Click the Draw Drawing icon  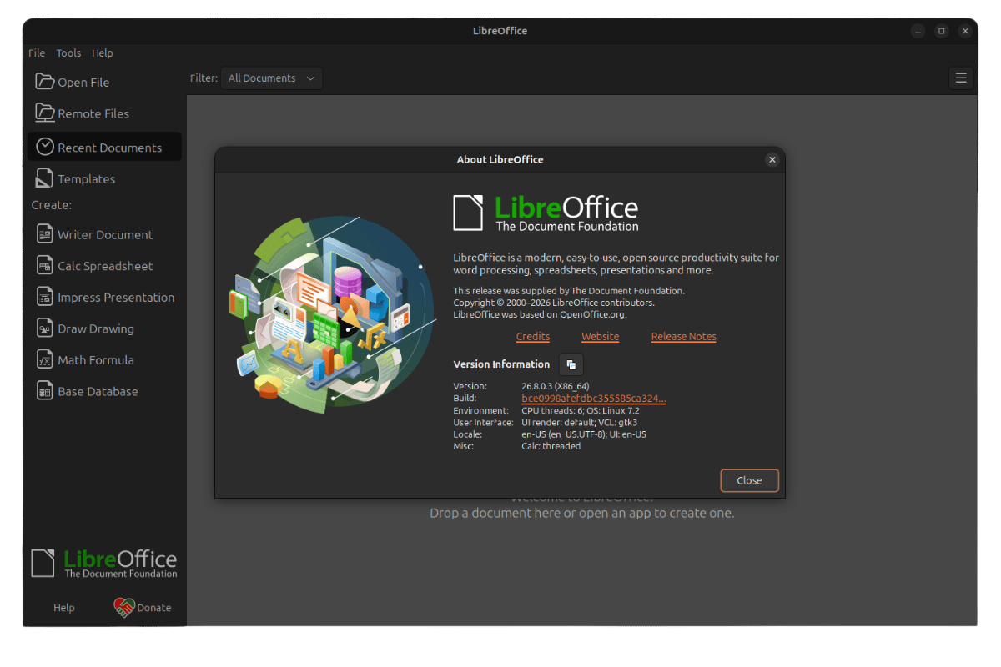click(44, 328)
